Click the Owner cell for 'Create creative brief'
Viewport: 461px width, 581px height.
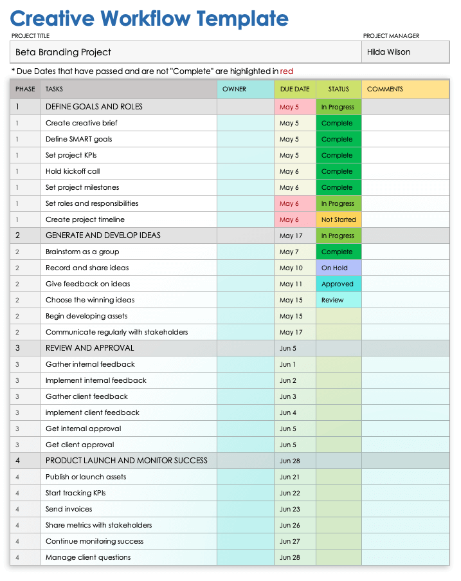coord(246,123)
